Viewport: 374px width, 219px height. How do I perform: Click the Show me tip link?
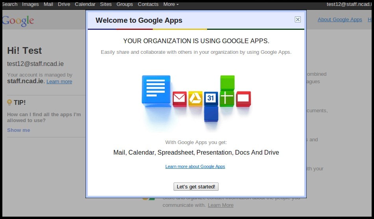click(x=19, y=130)
